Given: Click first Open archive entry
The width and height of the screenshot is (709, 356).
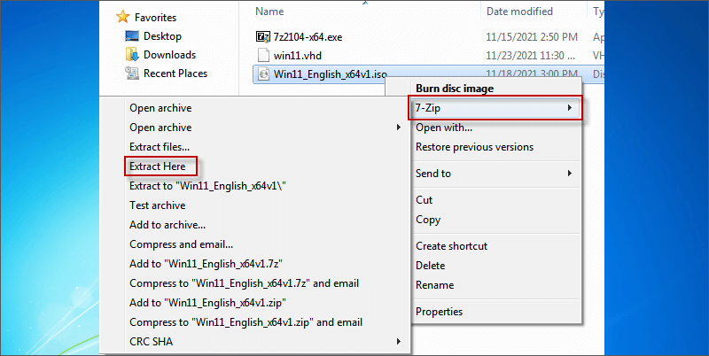Looking at the screenshot, I should click(x=160, y=108).
